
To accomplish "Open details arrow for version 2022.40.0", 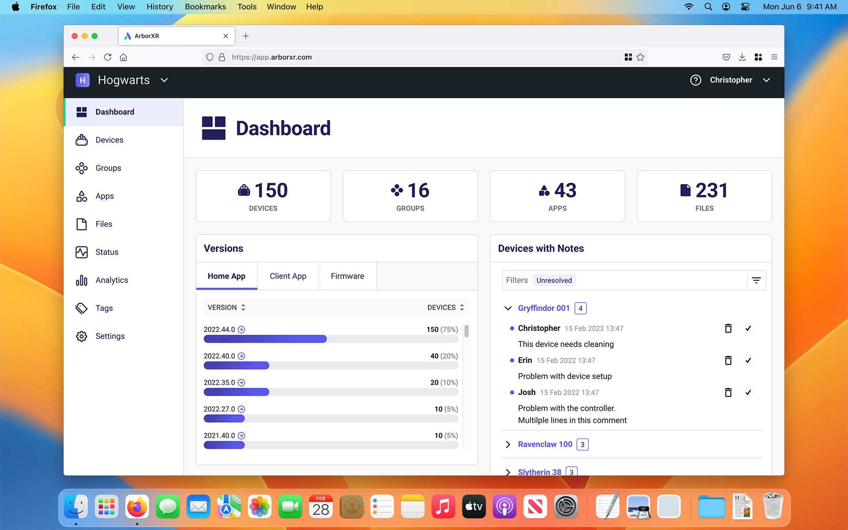I will tap(241, 356).
